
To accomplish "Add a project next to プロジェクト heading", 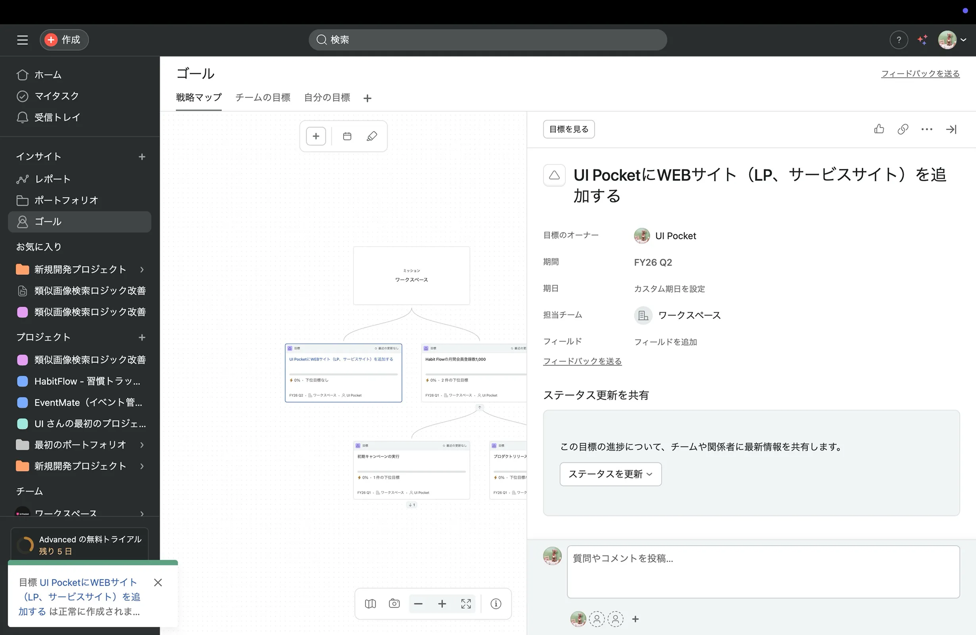I will point(142,337).
